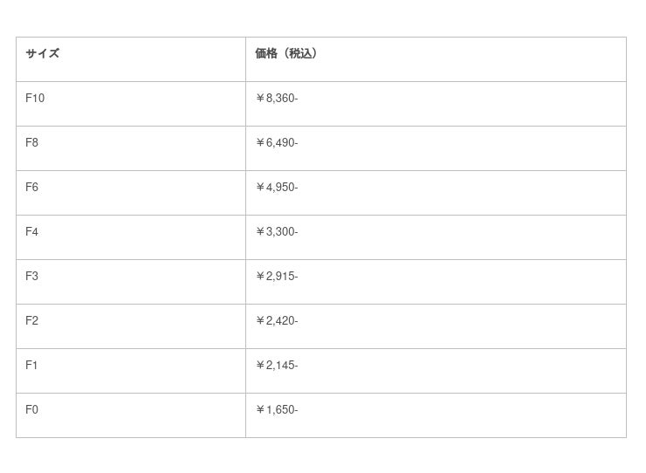
Task: Select the F10 size cell
Action: pos(35,99)
